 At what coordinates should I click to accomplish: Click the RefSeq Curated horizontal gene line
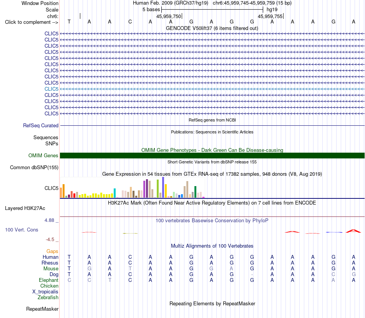click(x=212, y=126)
